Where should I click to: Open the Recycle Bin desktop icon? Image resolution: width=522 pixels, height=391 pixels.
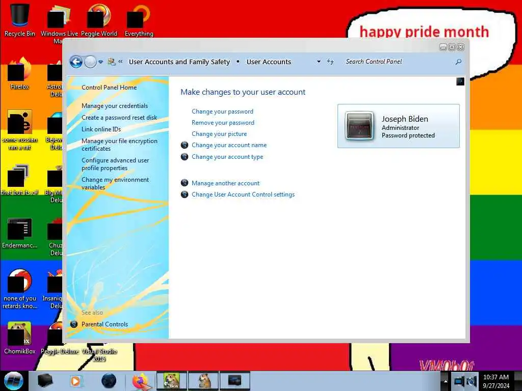(20, 20)
